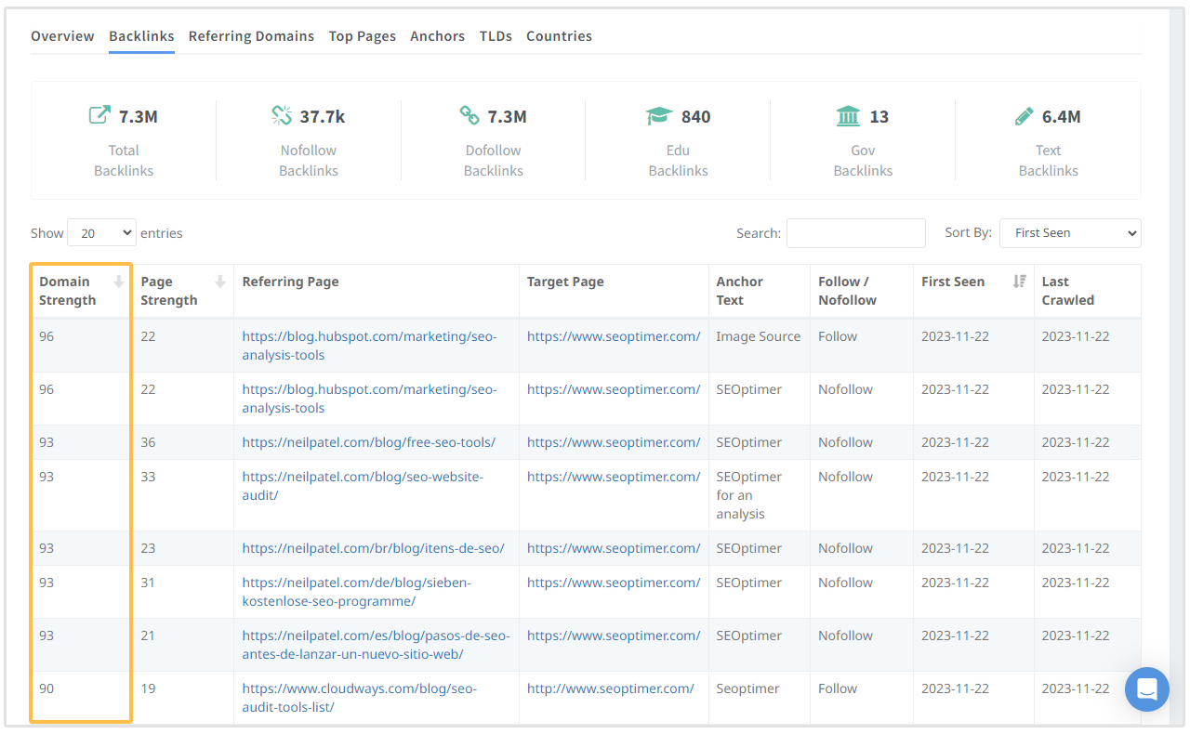The height and width of the screenshot is (734, 1190).
Task: Open the Sort By First Seen dropdown
Action: pyautogui.click(x=1069, y=233)
